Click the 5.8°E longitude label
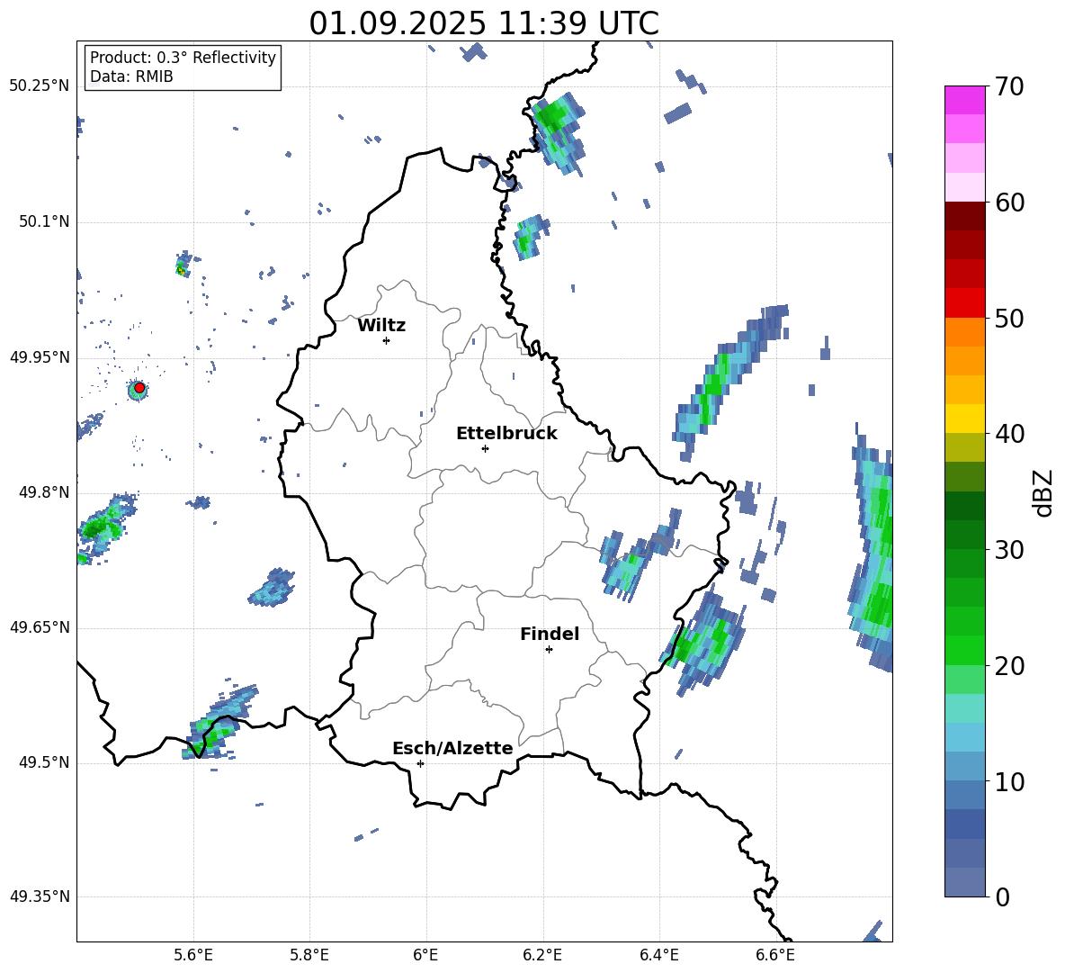 309,956
